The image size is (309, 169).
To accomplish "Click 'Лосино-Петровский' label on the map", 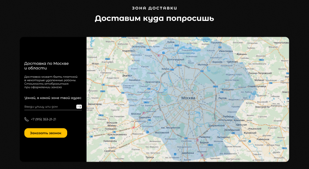I will point(260,73).
